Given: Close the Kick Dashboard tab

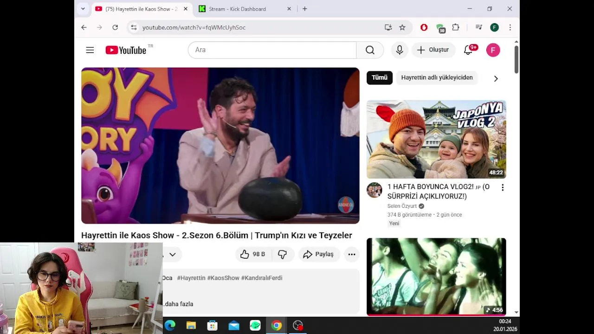Looking at the screenshot, I should coord(289,9).
